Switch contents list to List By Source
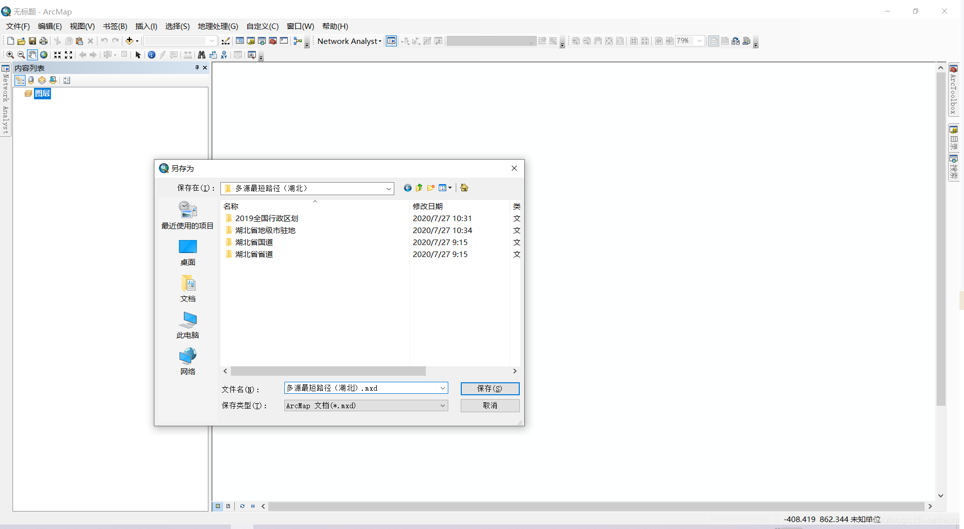The width and height of the screenshot is (964, 529). pos(31,80)
